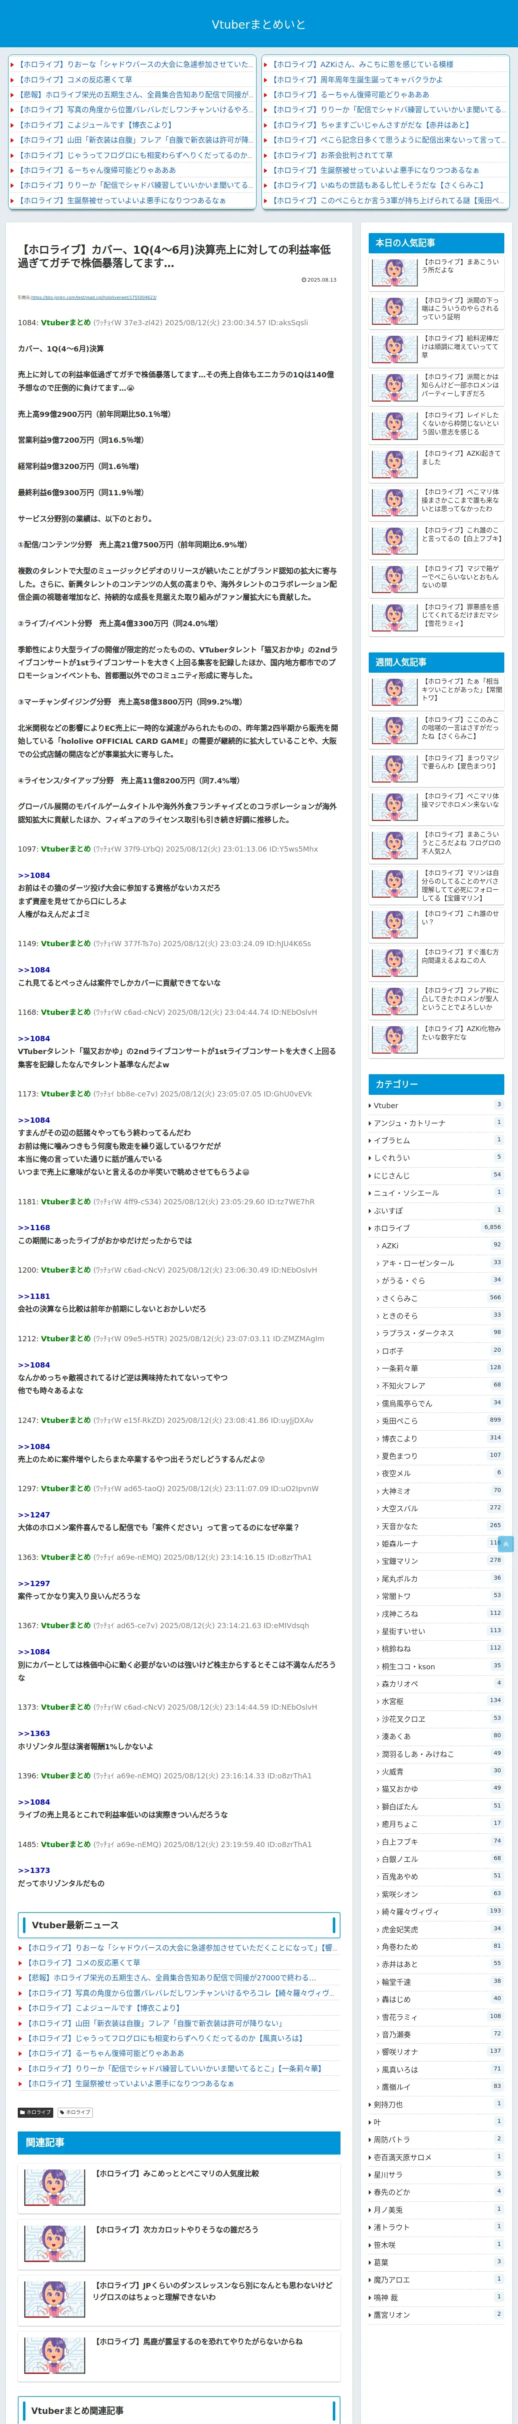518x2424 pixels.
Task: Open 白上フブキ subcategory
Action: [x=440, y=1841]
